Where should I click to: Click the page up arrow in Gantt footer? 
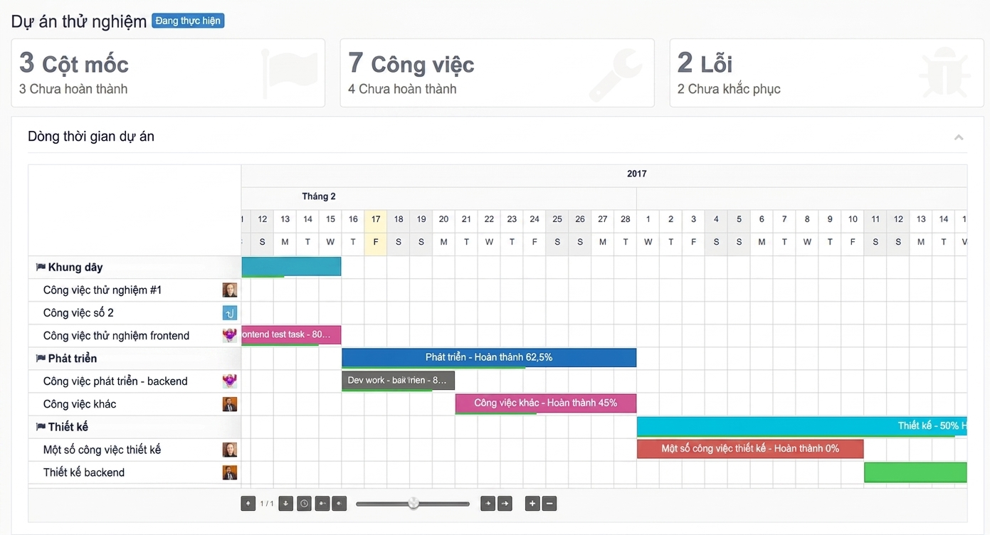[248, 504]
